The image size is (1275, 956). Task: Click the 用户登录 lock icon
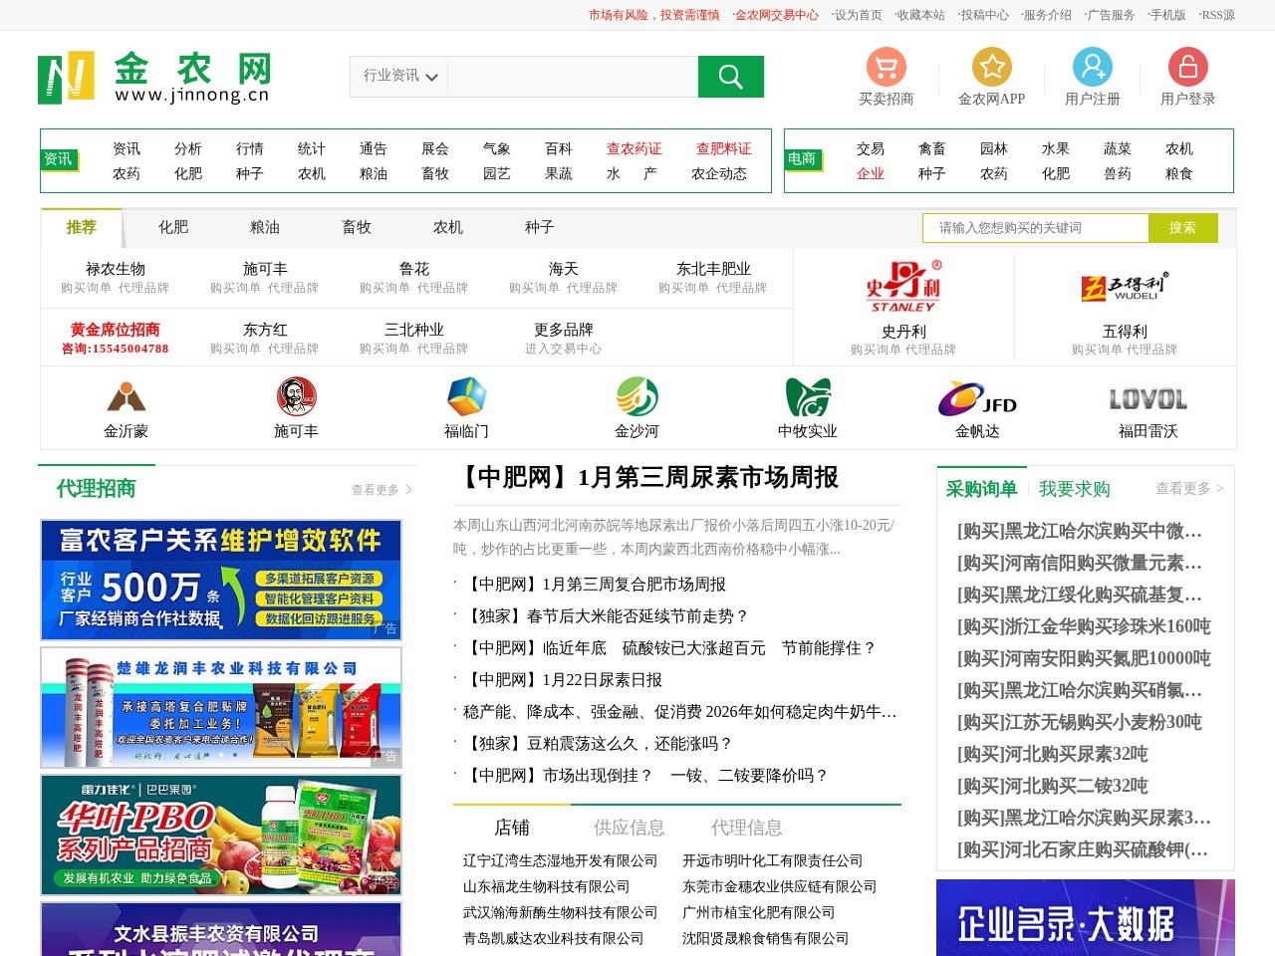(x=1187, y=67)
